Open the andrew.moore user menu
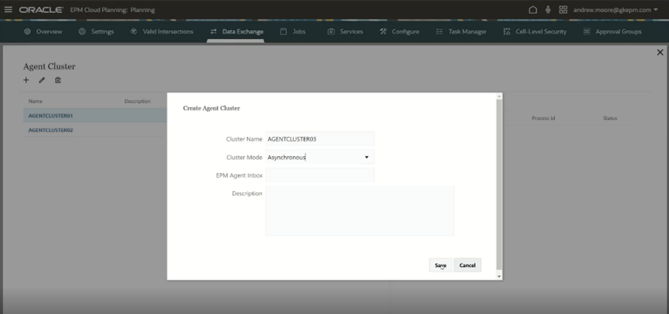 (x=615, y=10)
